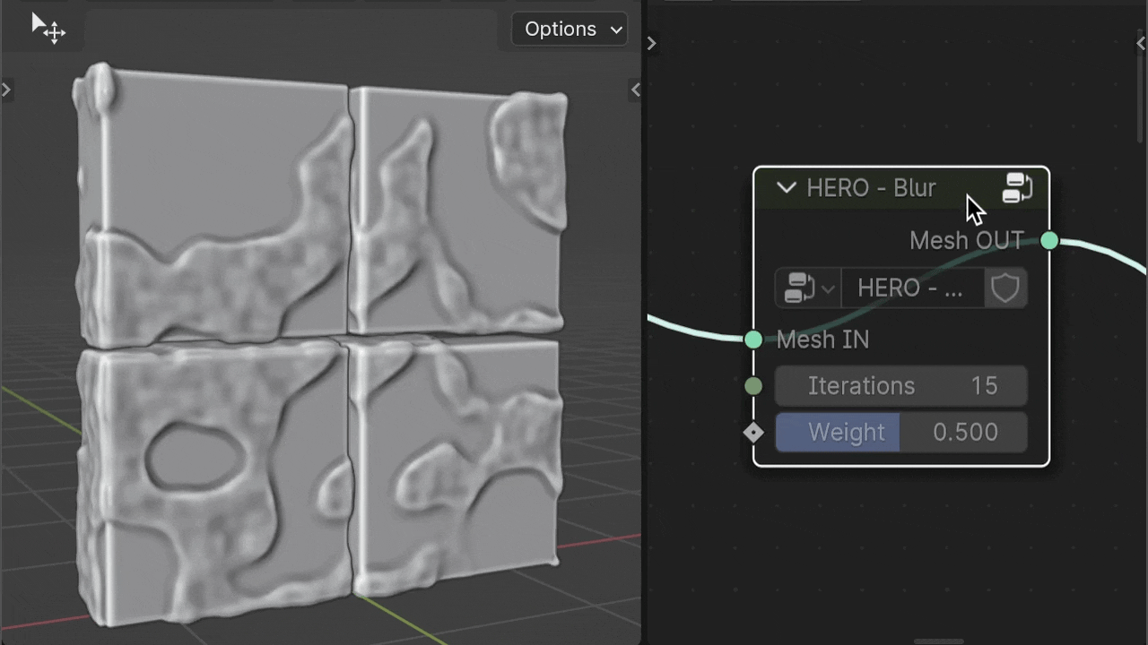Open the Options dropdown in the viewport
Image resolution: width=1148 pixels, height=645 pixels.
[570, 30]
